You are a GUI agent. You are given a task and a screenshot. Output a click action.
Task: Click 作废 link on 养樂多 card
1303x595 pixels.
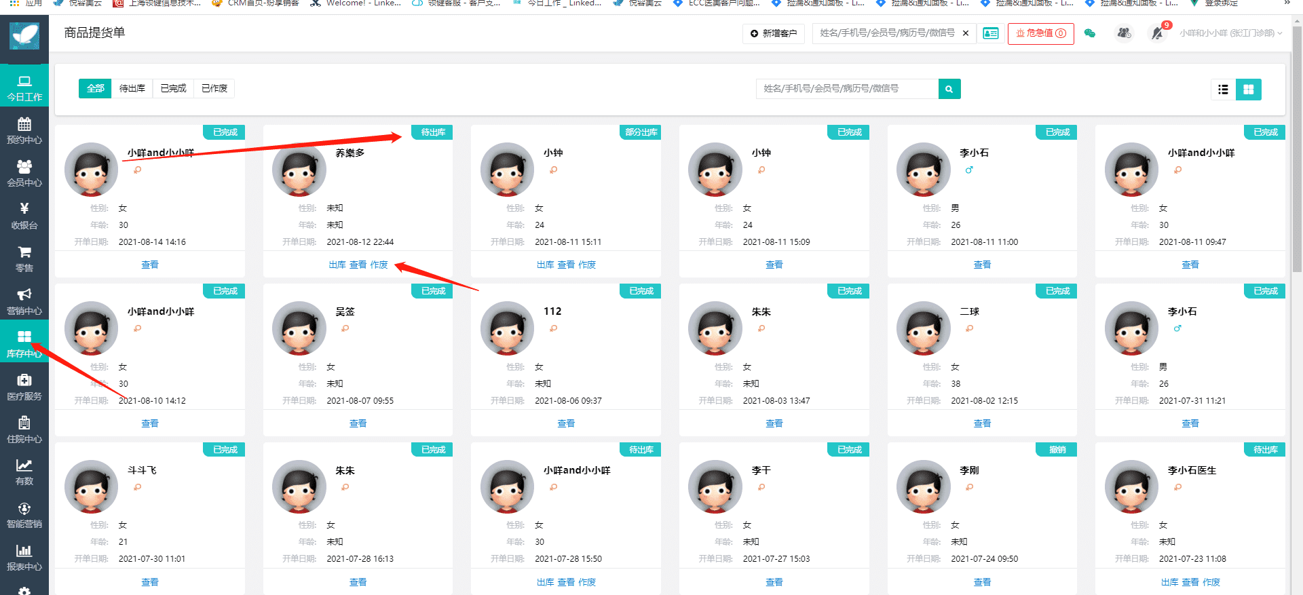379,265
